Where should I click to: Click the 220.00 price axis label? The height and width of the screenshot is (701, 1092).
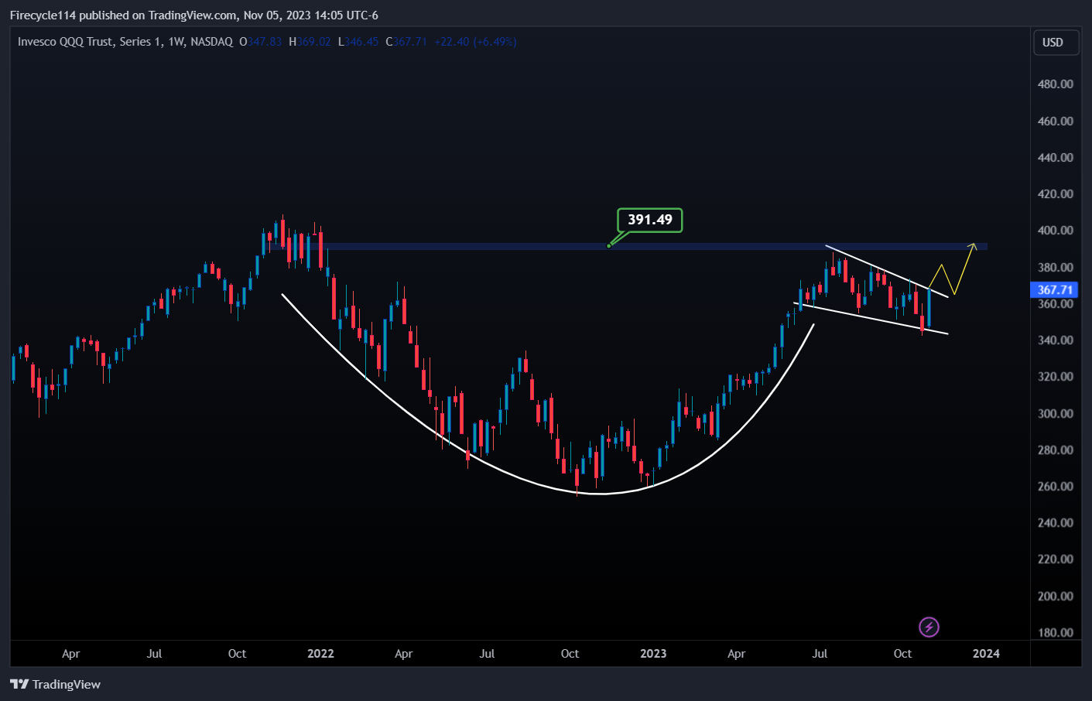[1055, 559]
